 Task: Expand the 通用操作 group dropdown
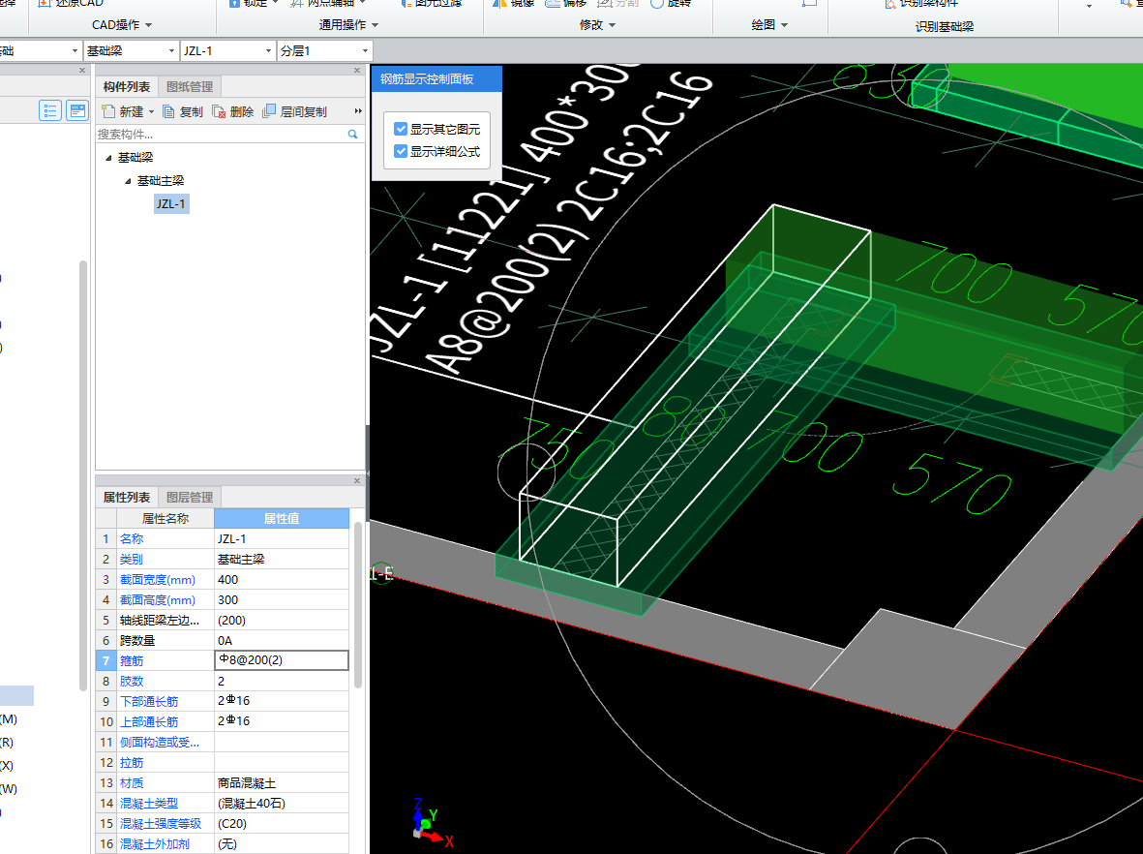376,25
